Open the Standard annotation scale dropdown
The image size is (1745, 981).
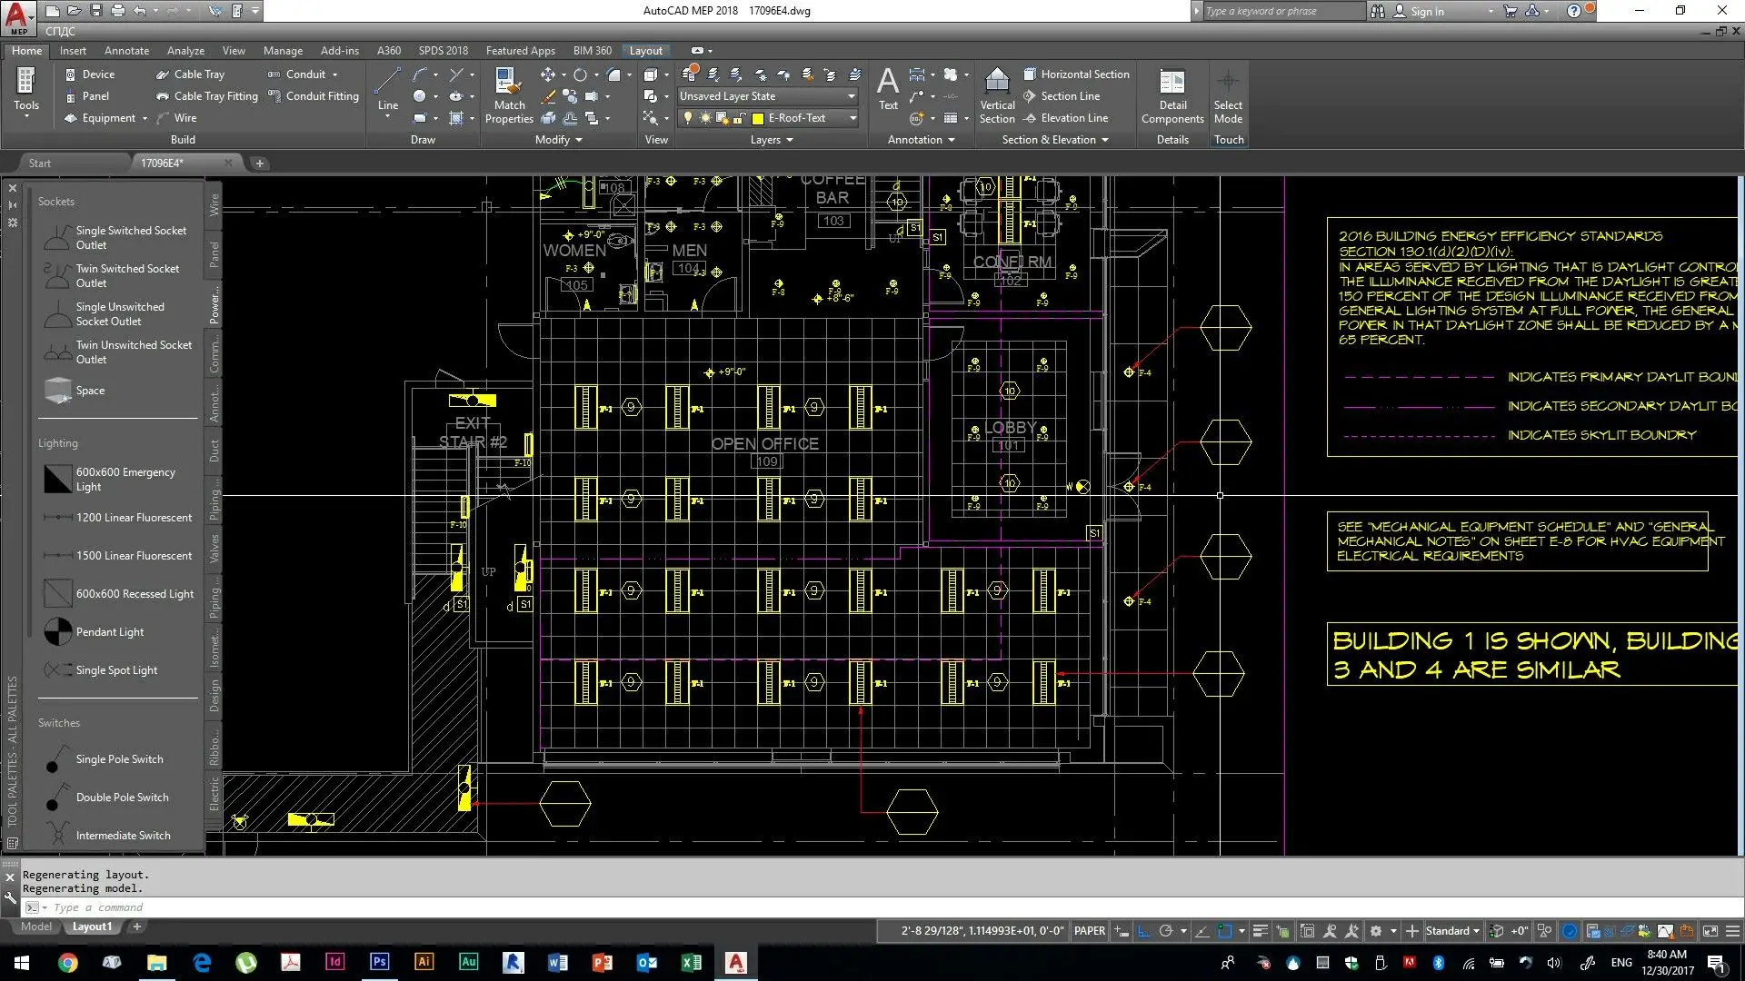(x=1452, y=931)
